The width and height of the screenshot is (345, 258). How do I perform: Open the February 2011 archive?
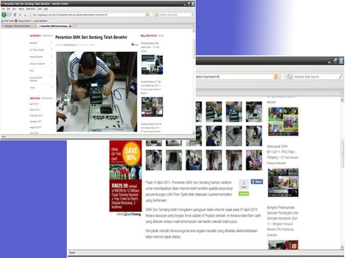(x=36, y=116)
